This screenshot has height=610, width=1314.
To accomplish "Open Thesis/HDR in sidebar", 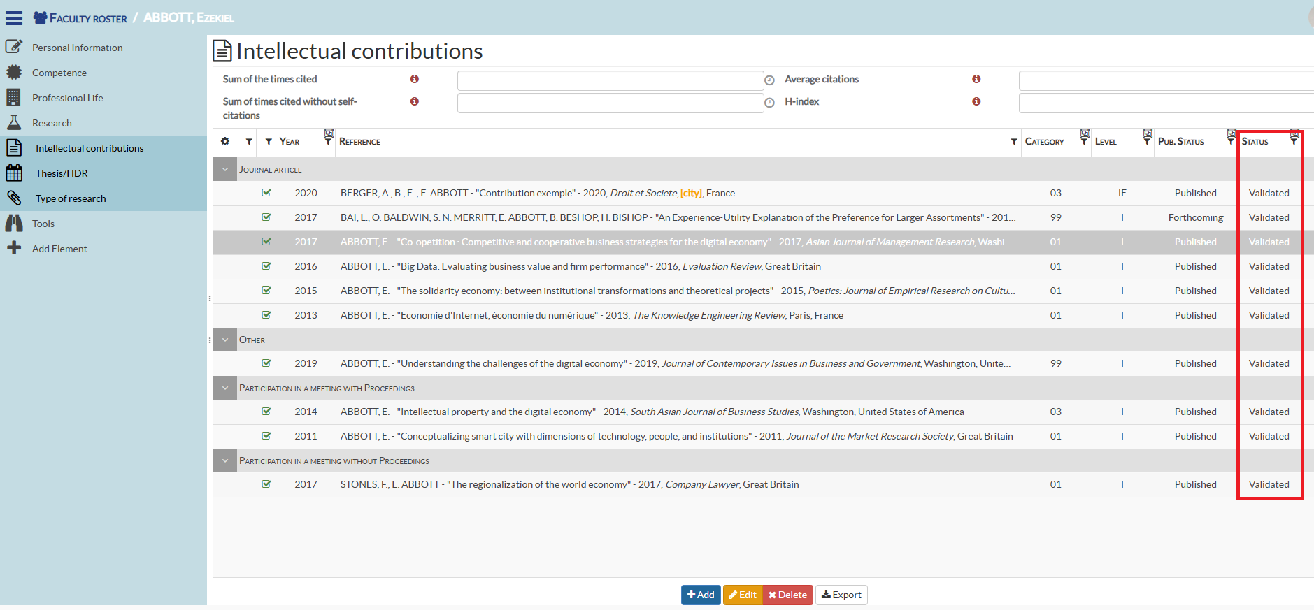I will (62, 173).
